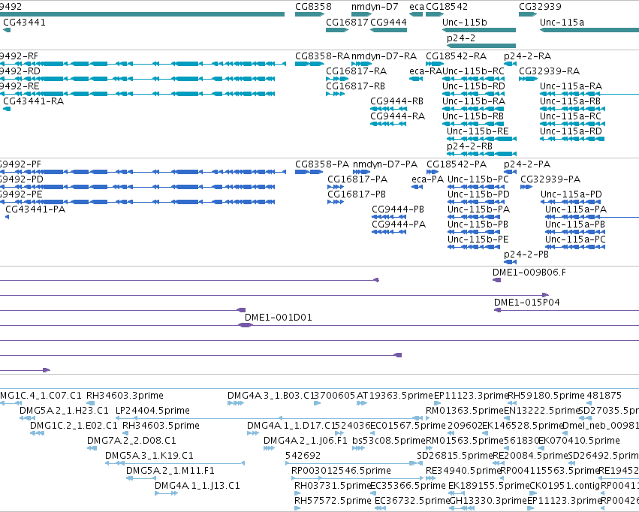Open the CG9444-PB protein label
The width and height of the screenshot is (639, 512).
coord(398,209)
